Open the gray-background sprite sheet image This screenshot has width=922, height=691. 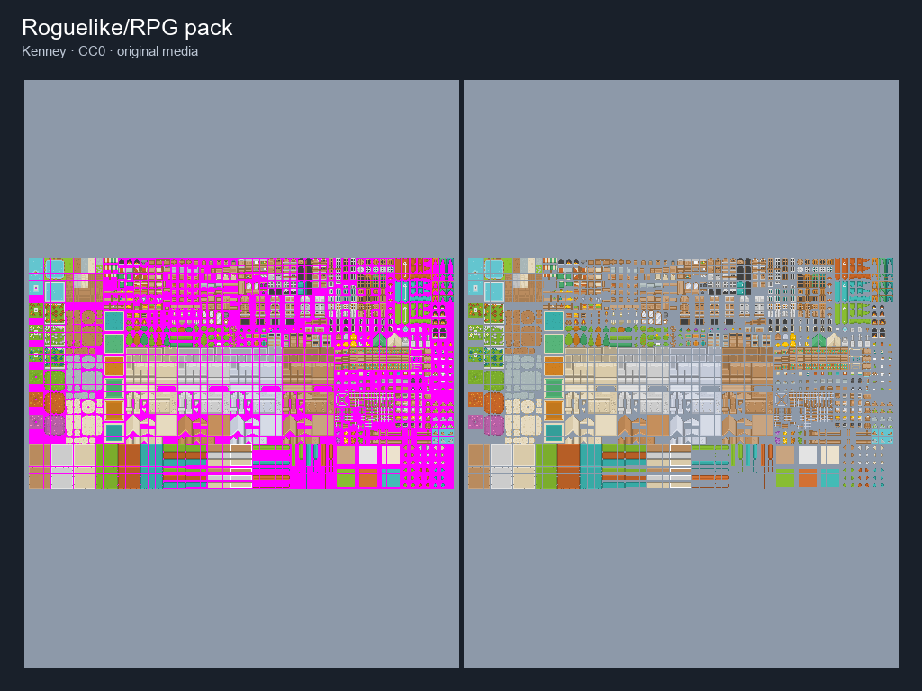point(681,373)
